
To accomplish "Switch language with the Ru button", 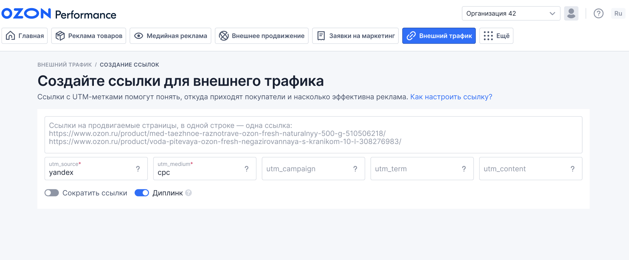I will pos(618,14).
